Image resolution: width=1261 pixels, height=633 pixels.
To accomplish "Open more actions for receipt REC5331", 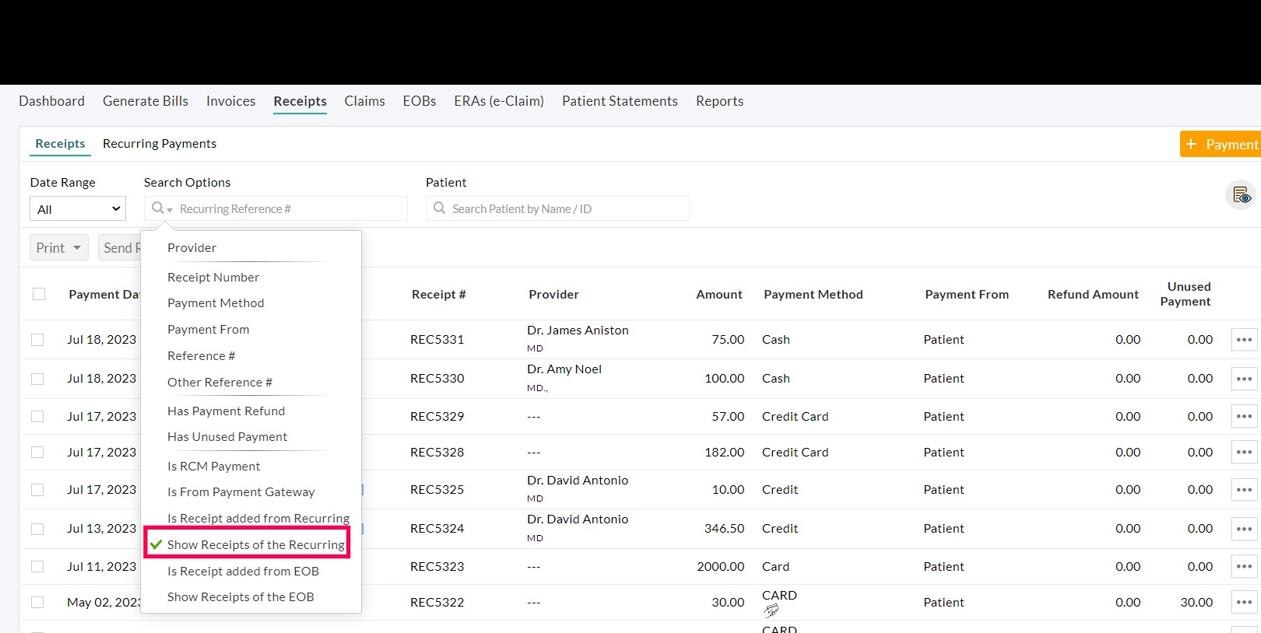I will click(1244, 340).
